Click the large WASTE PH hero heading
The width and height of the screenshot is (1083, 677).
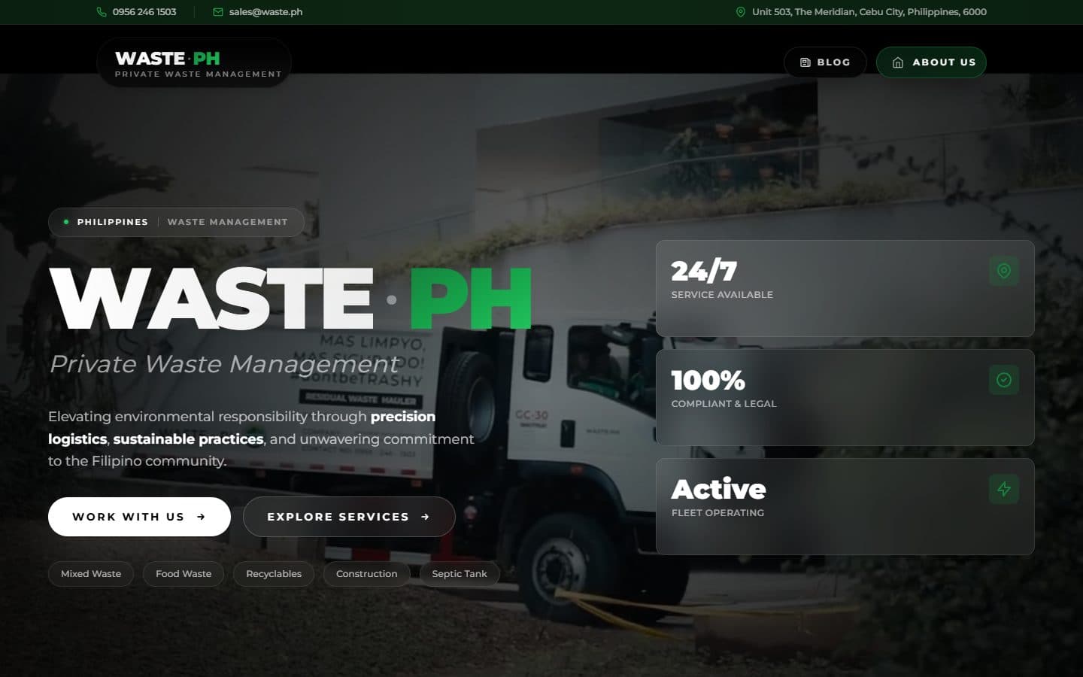coord(290,299)
